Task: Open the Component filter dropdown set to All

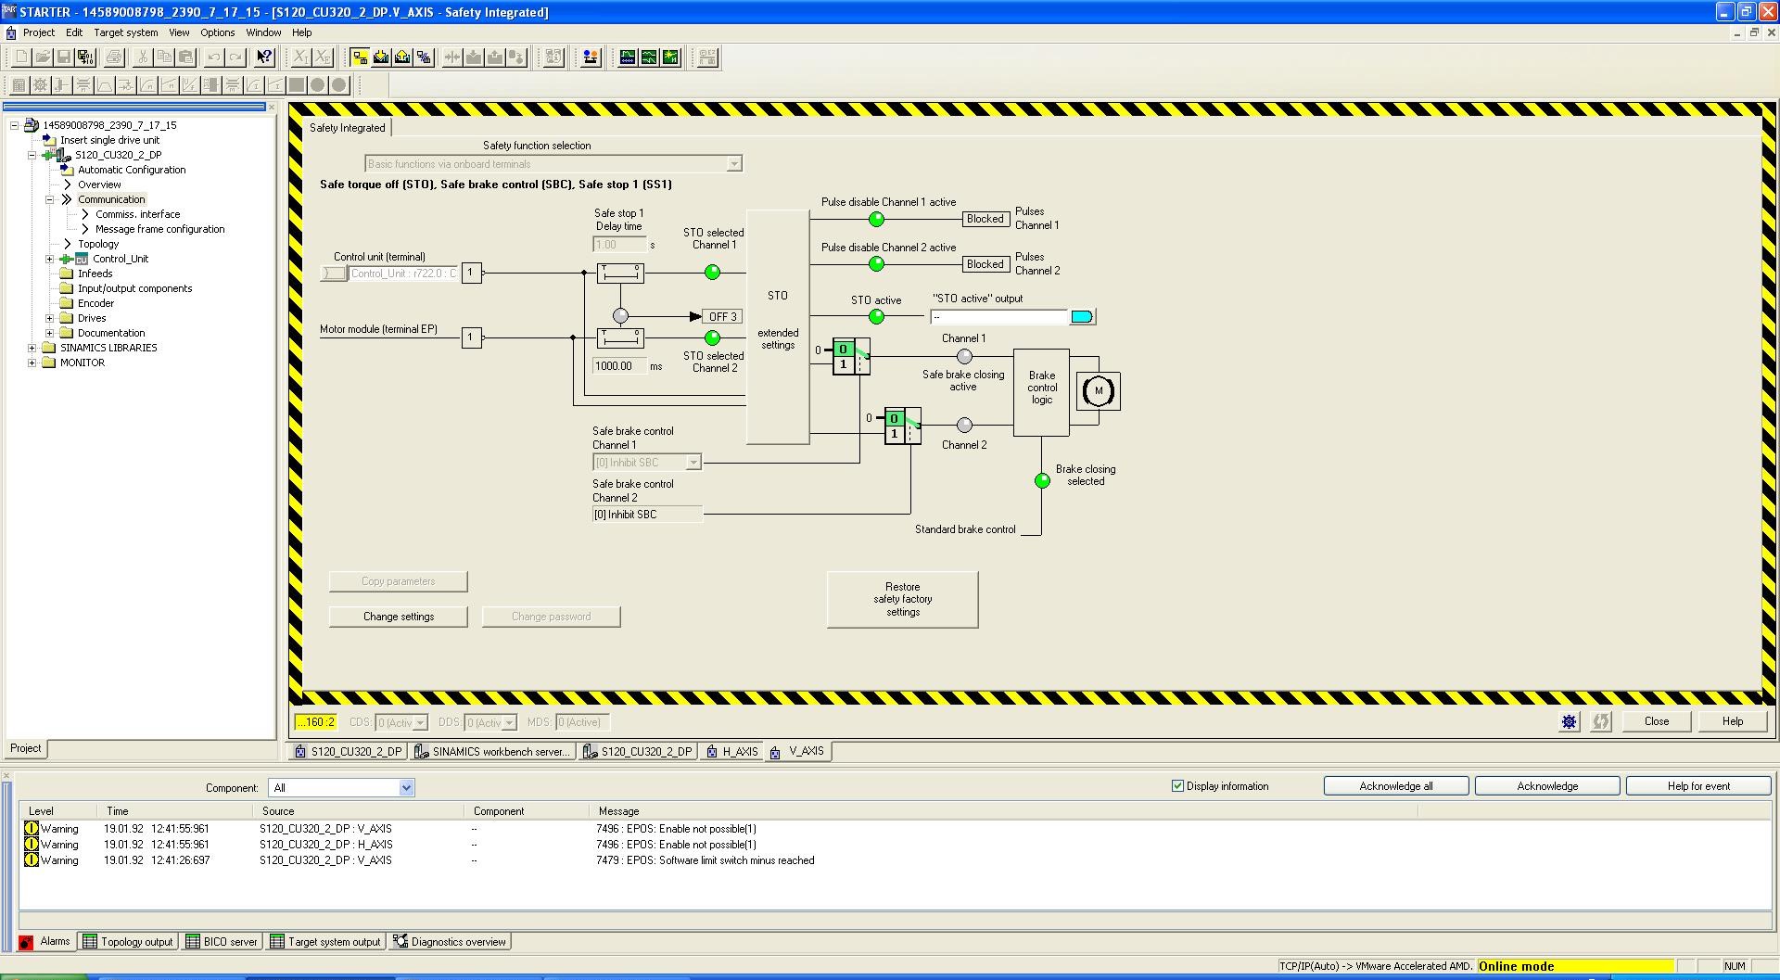Action: 405,788
